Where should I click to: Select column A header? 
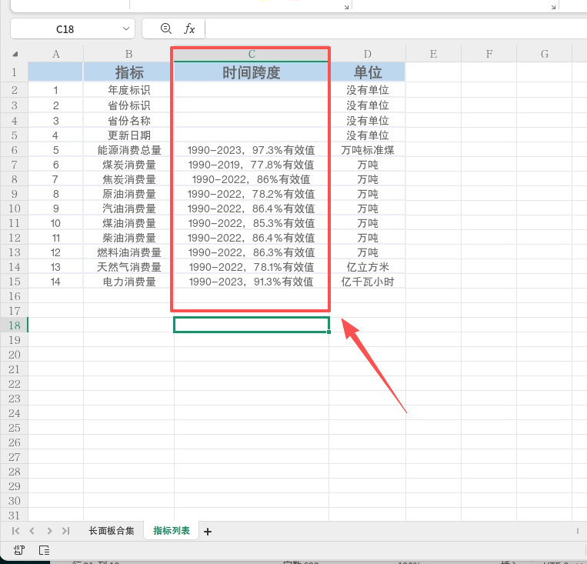coord(56,55)
